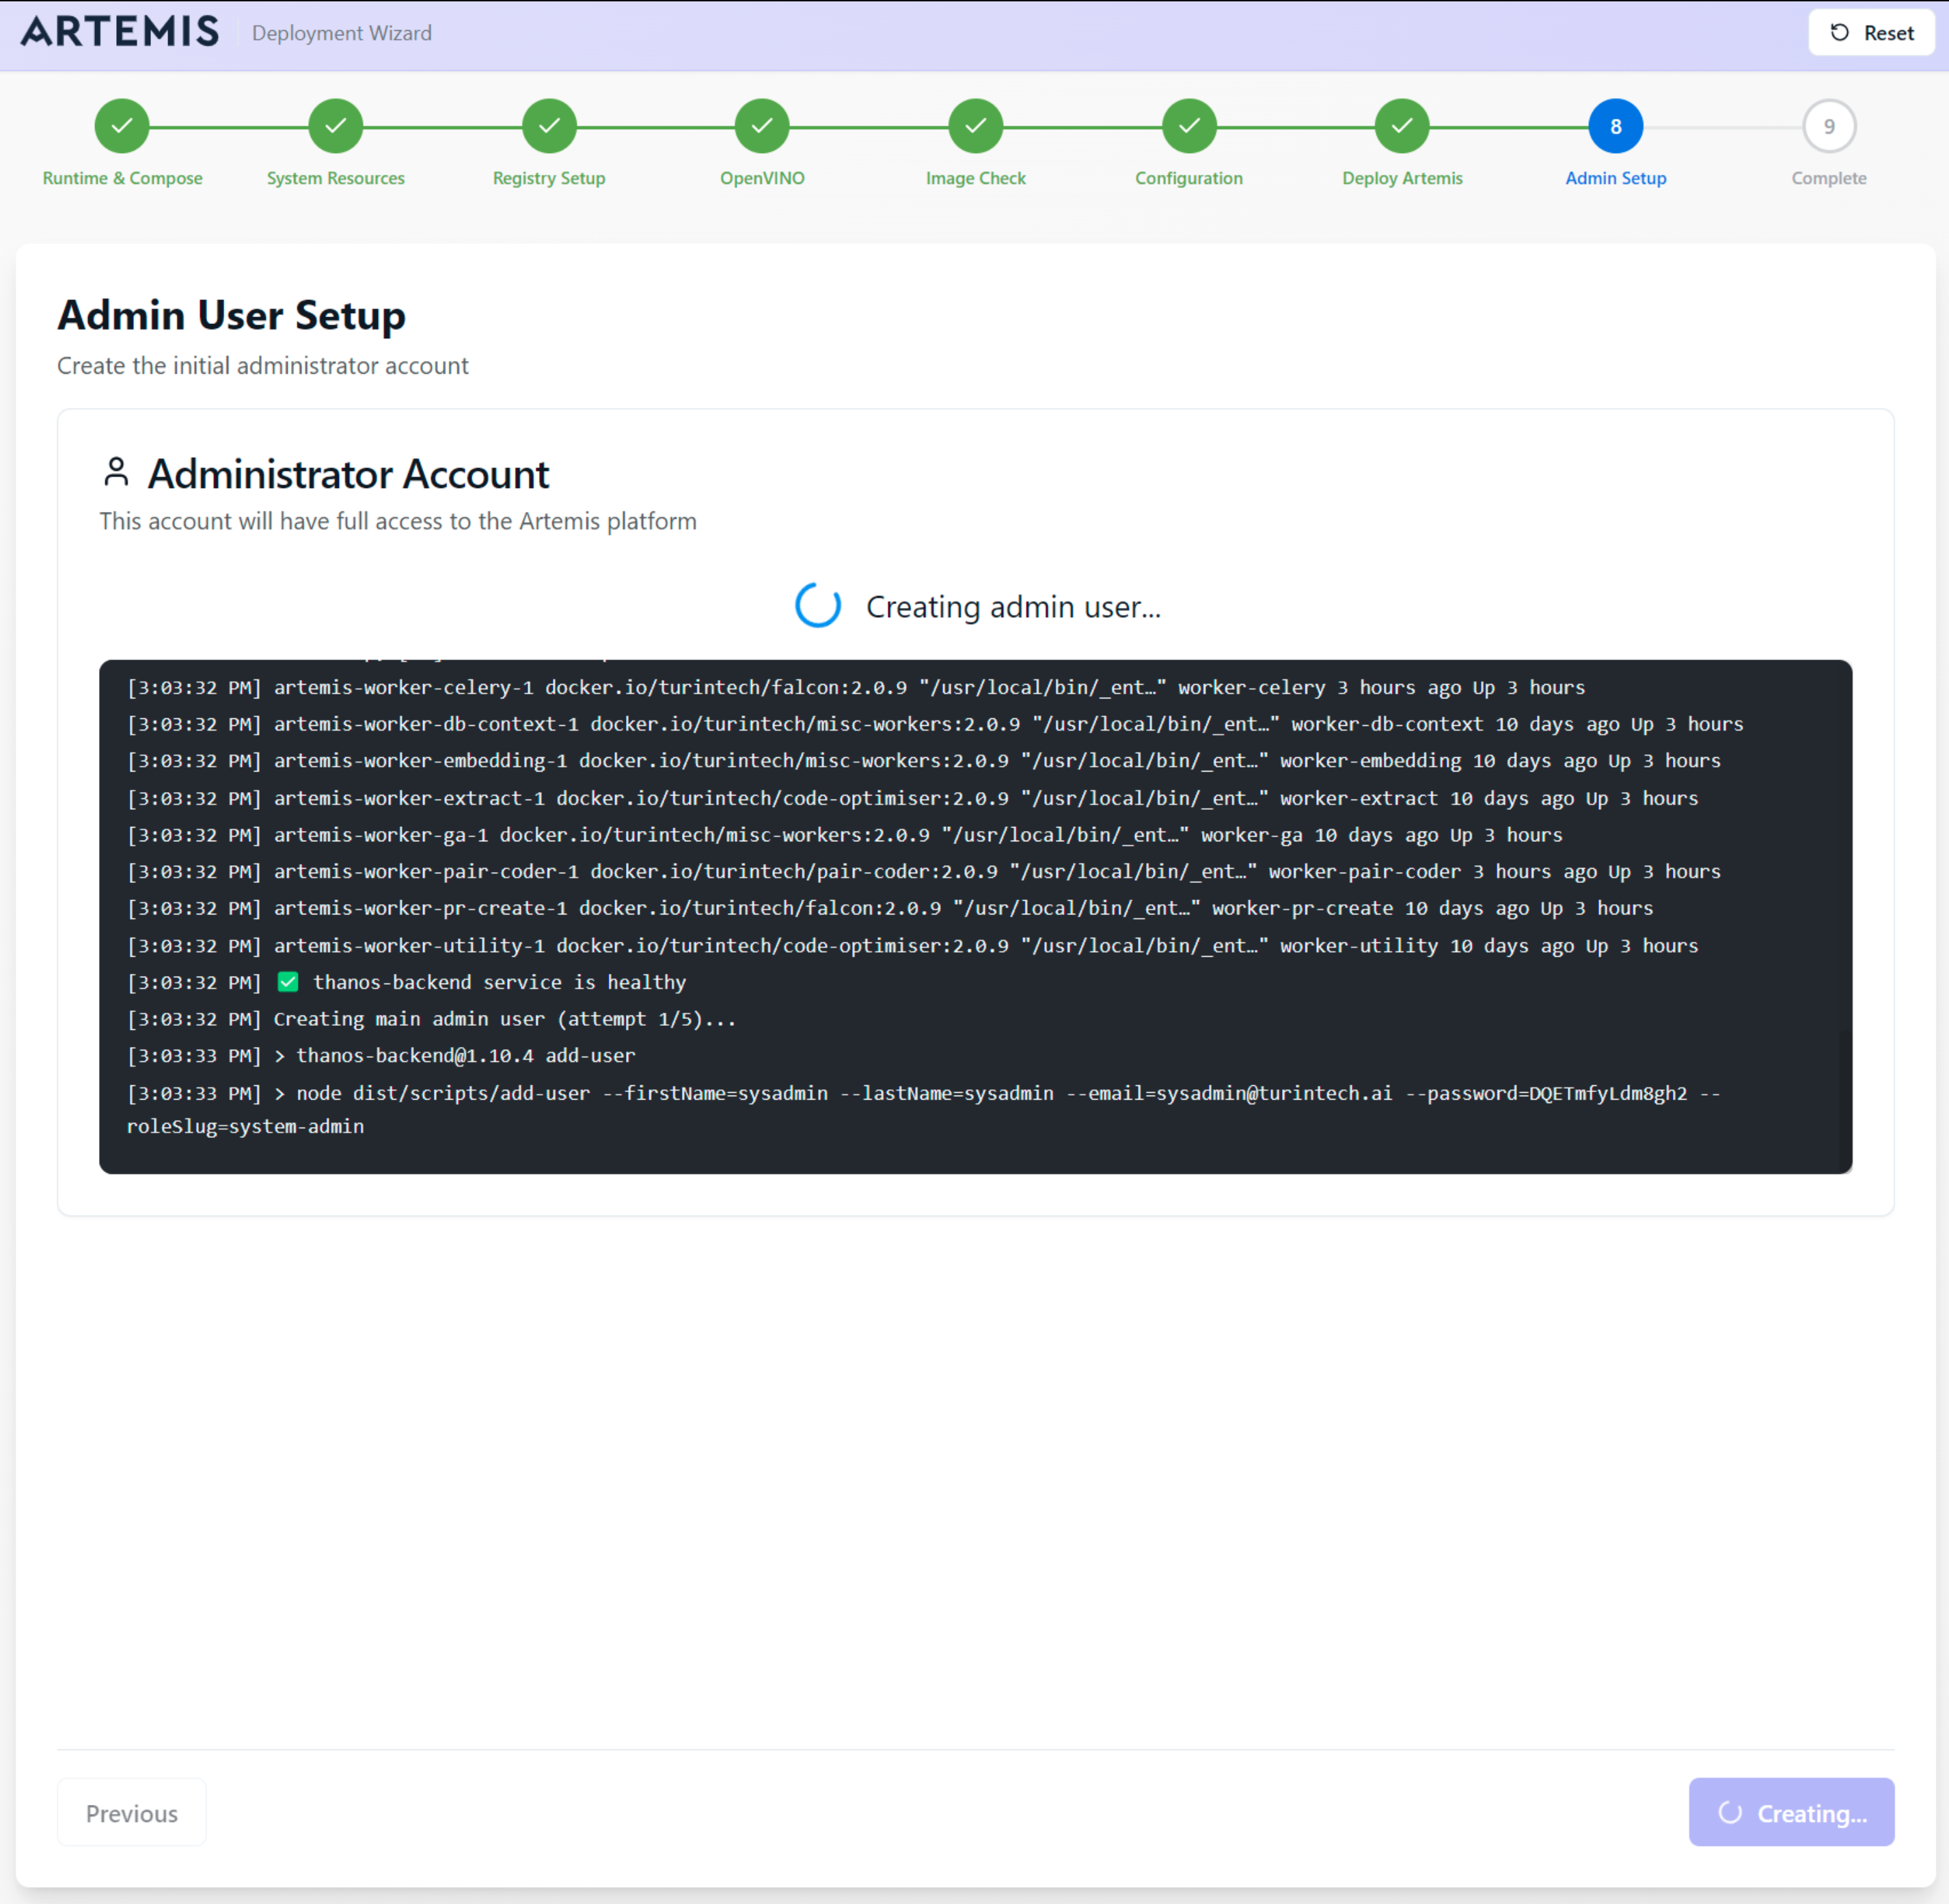Click the Registry Setup green checkmark
1949x1904 pixels.
[x=548, y=126]
